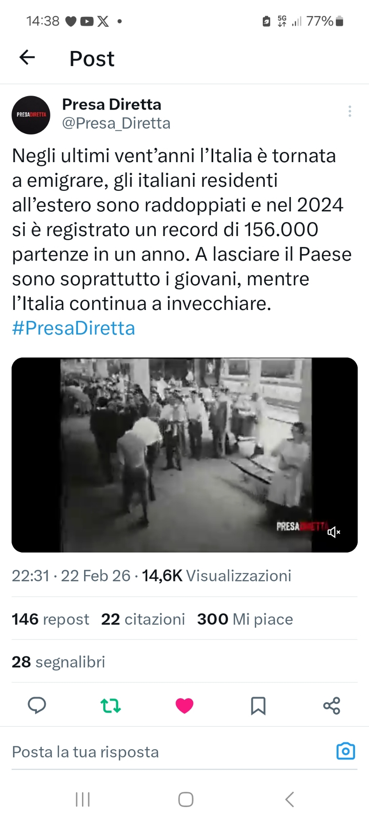Tap the Android navigation back chevron
Screen dimensions: 369x821
coord(289,799)
